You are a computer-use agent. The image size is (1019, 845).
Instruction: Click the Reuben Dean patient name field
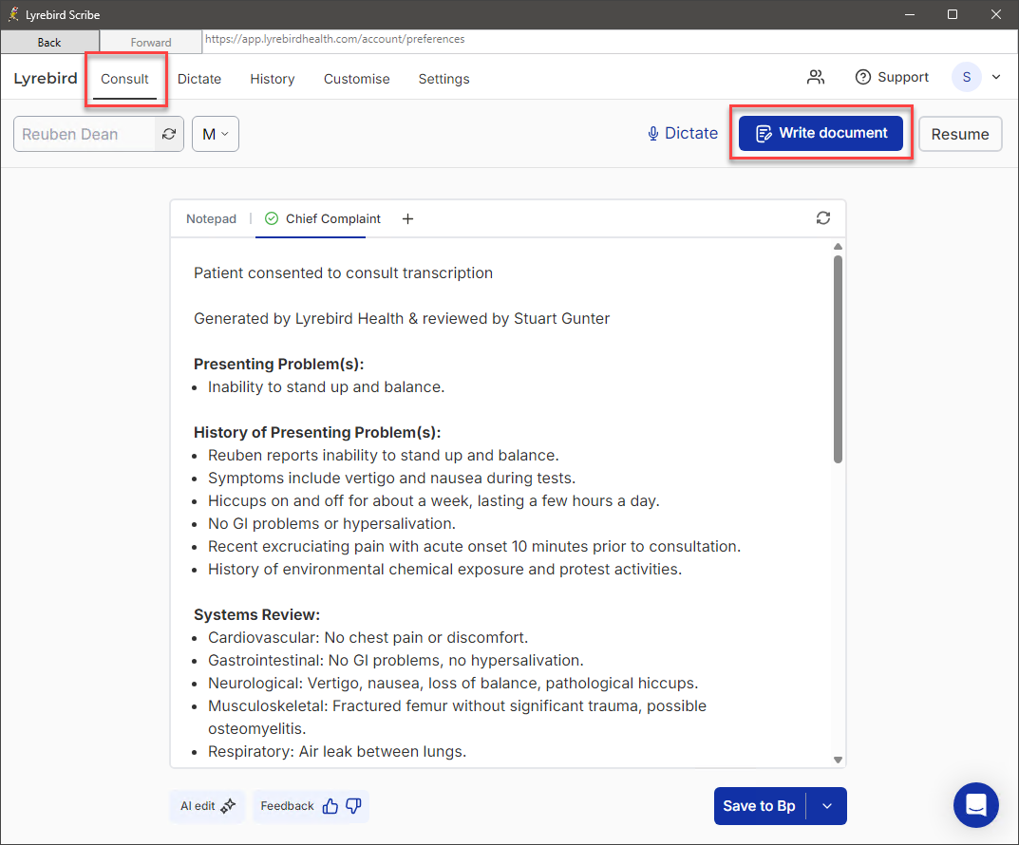click(85, 134)
